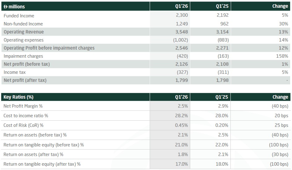The image size is (292, 170).
Task: Select Operating Profit before impairment charges label
Action: click(49, 48)
